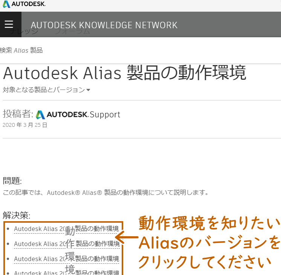Click the date text 2020 年 3 月 25 日
This screenshot has height=275, width=281.
(x=25, y=125)
